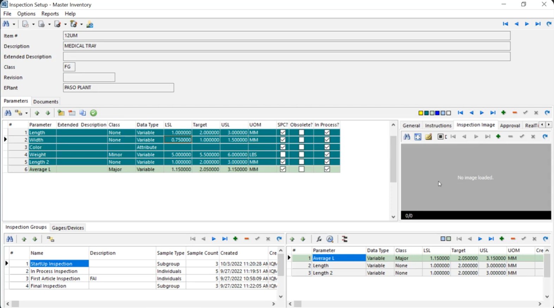The height and width of the screenshot is (308, 554).
Task: Check the Obsolete box for Average L
Action: [301, 169]
